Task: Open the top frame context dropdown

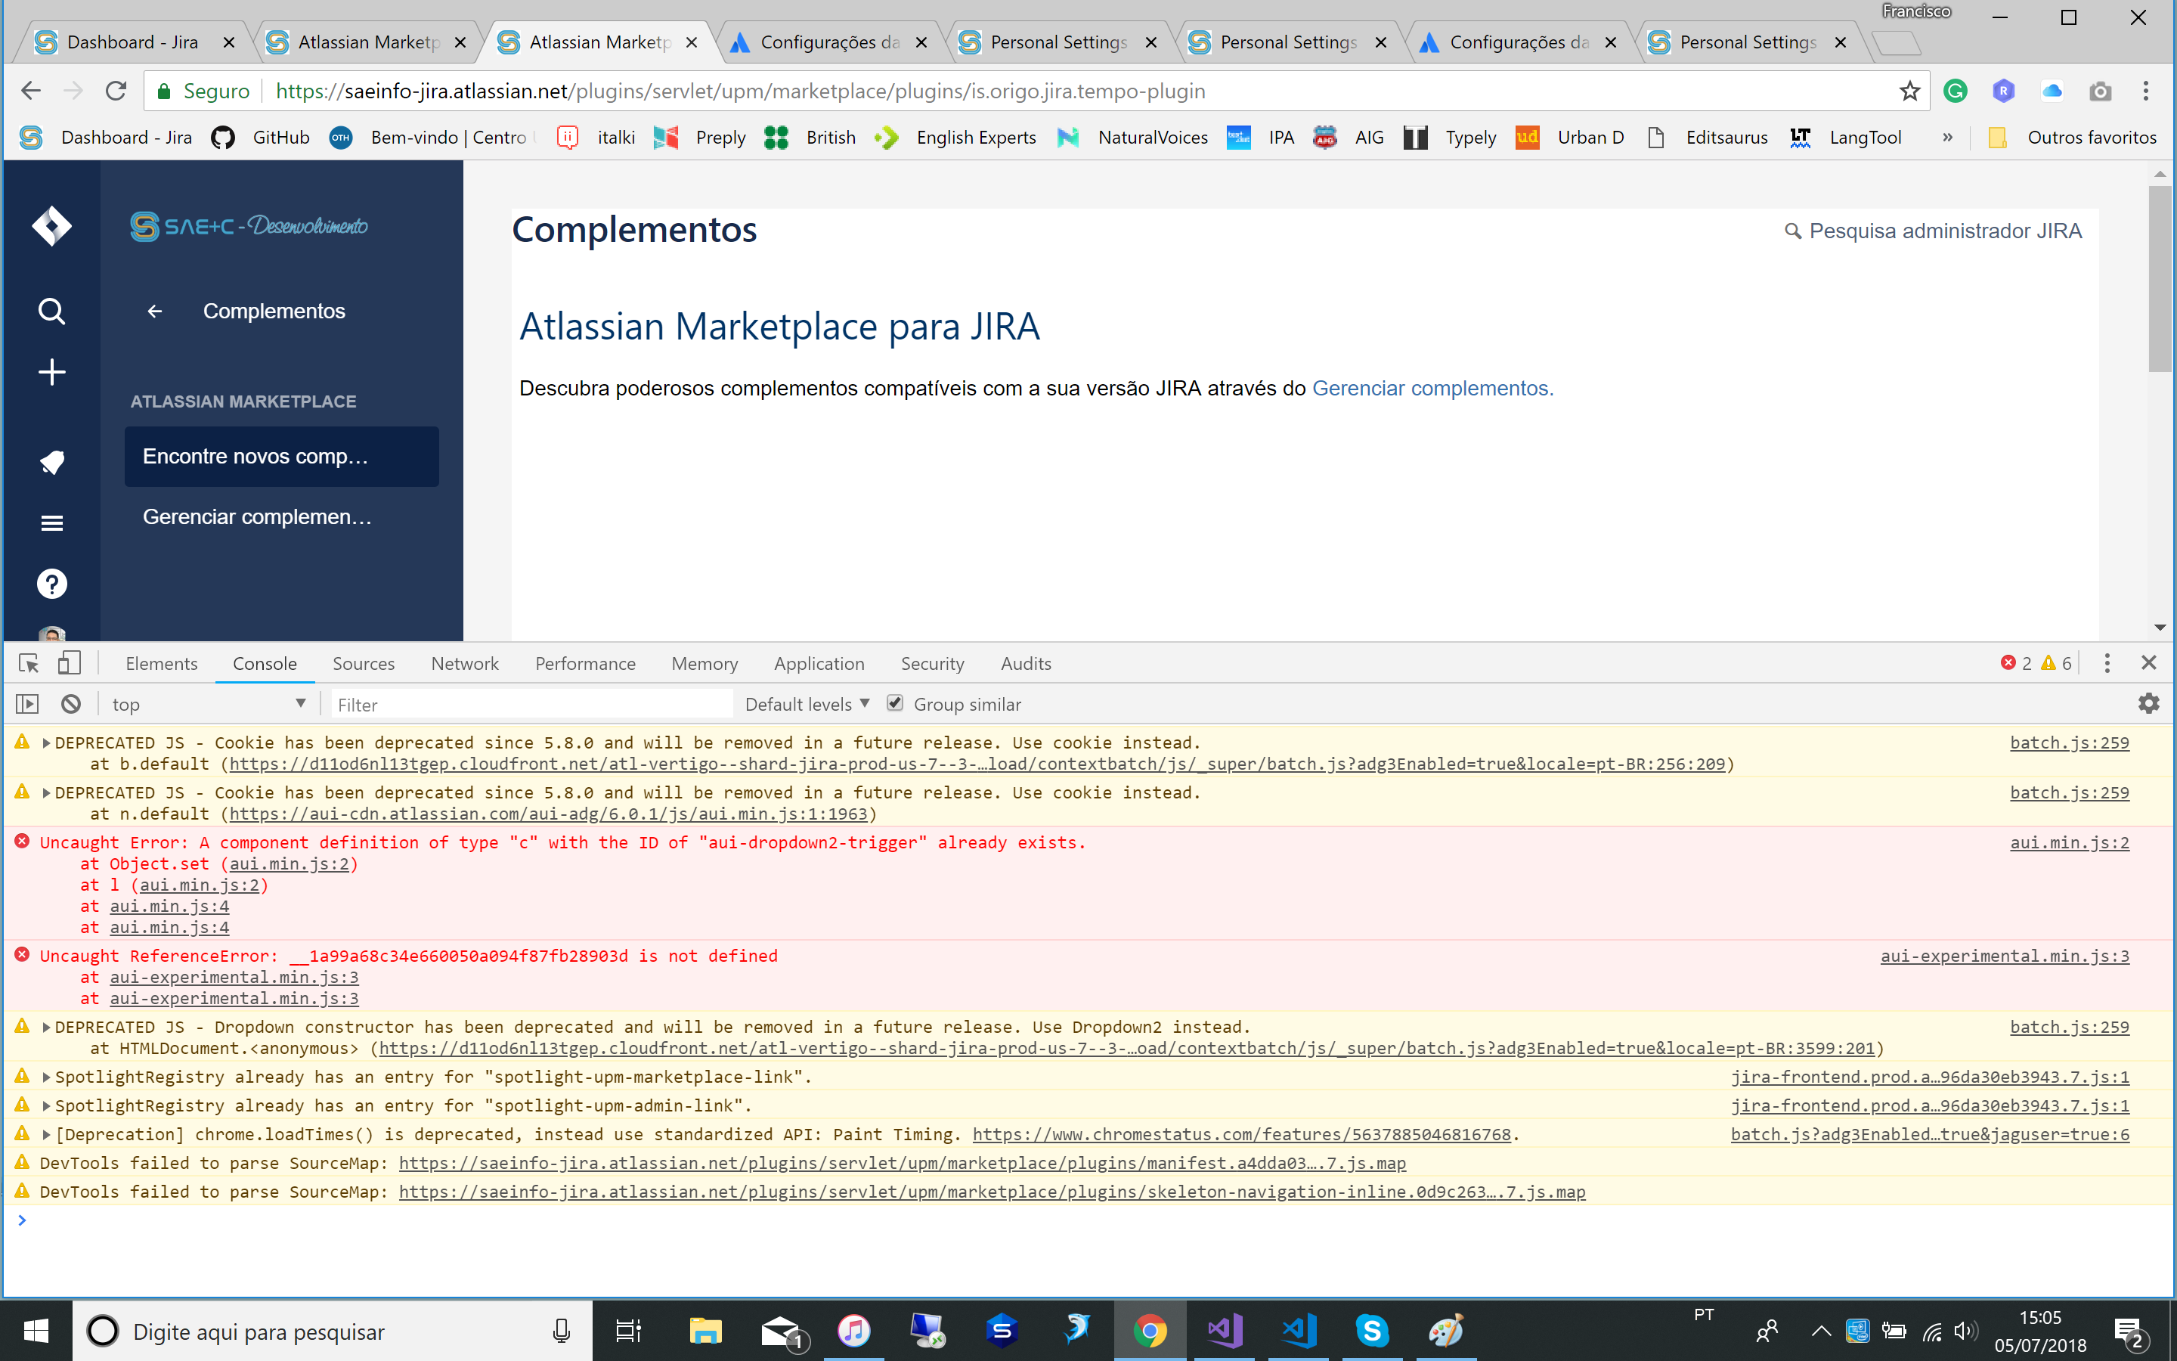Action: (x=209, y=704)
